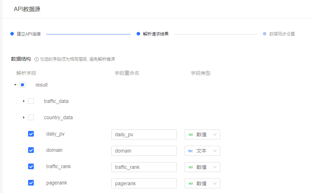This screenshot has height=193, width=313.
Task: Click the domain rename input field
Action: (x=144, y=151)
